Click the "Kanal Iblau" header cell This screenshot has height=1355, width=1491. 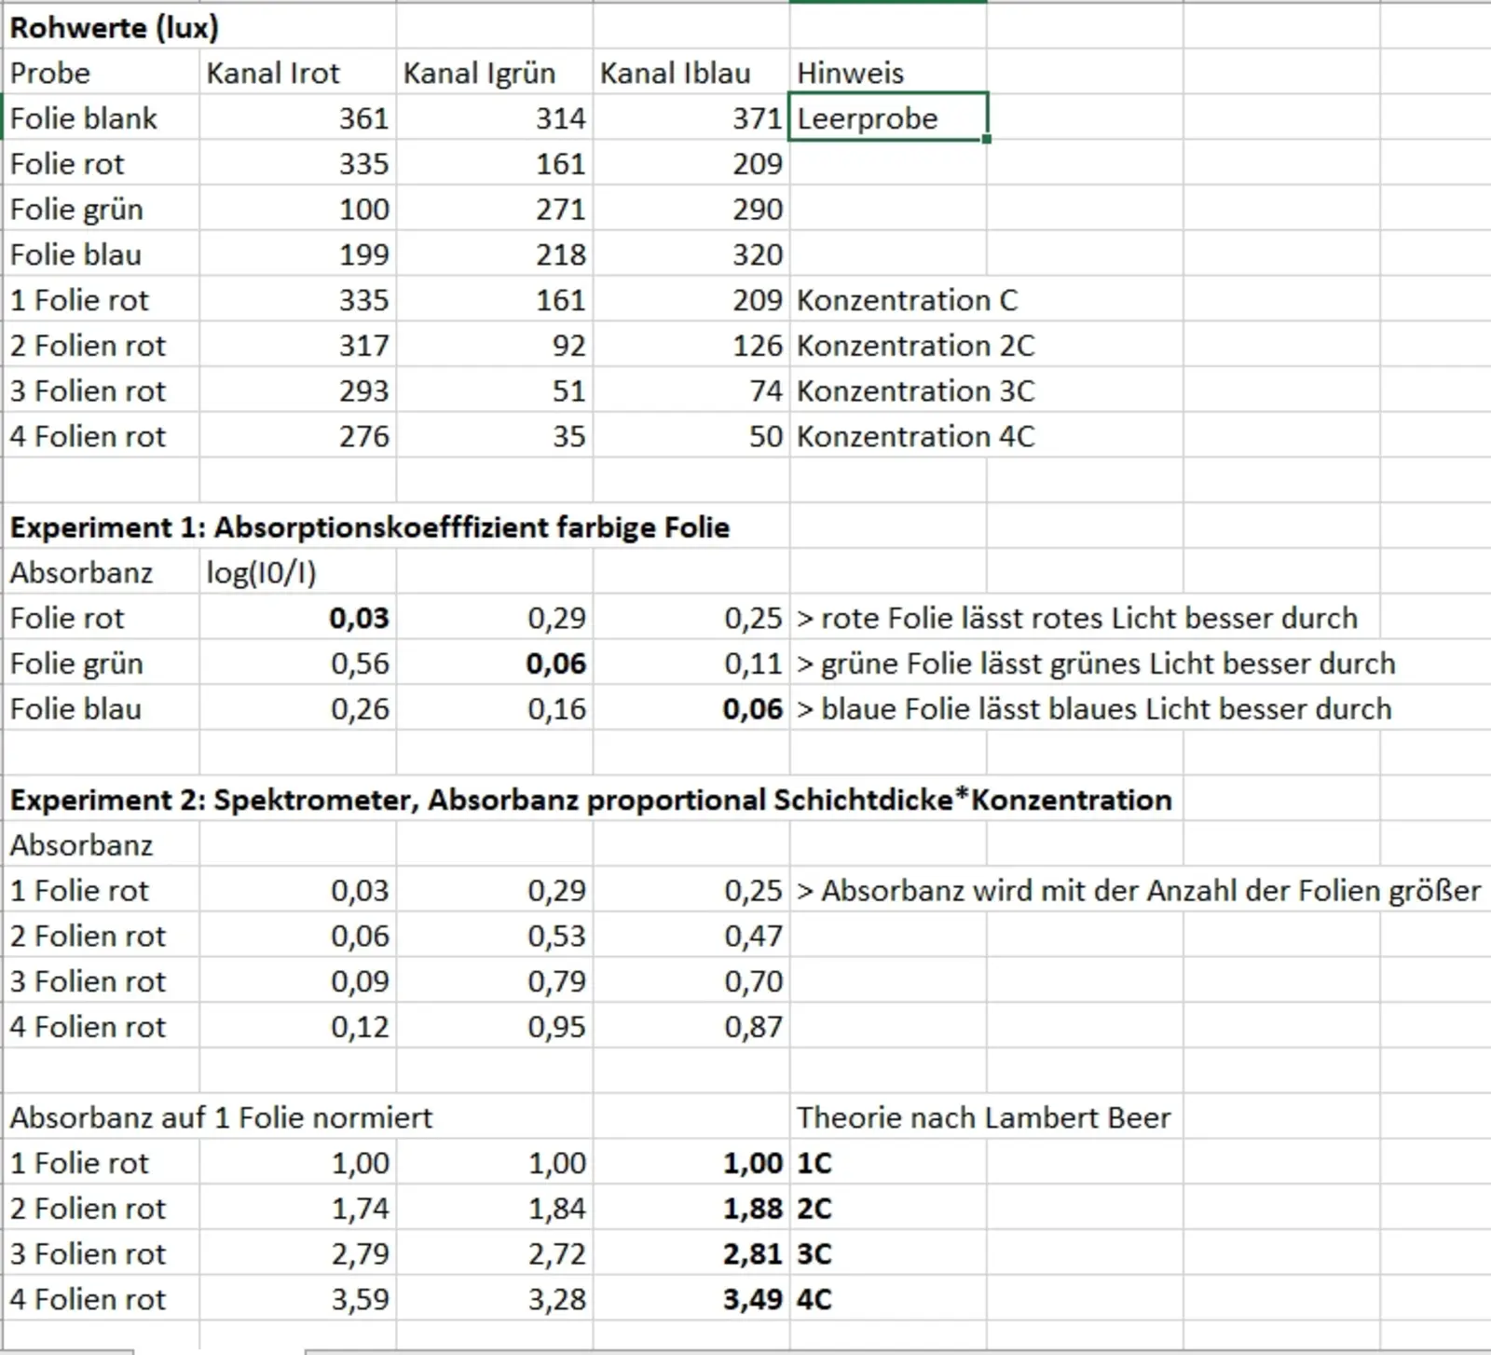[x=675, y=73]
